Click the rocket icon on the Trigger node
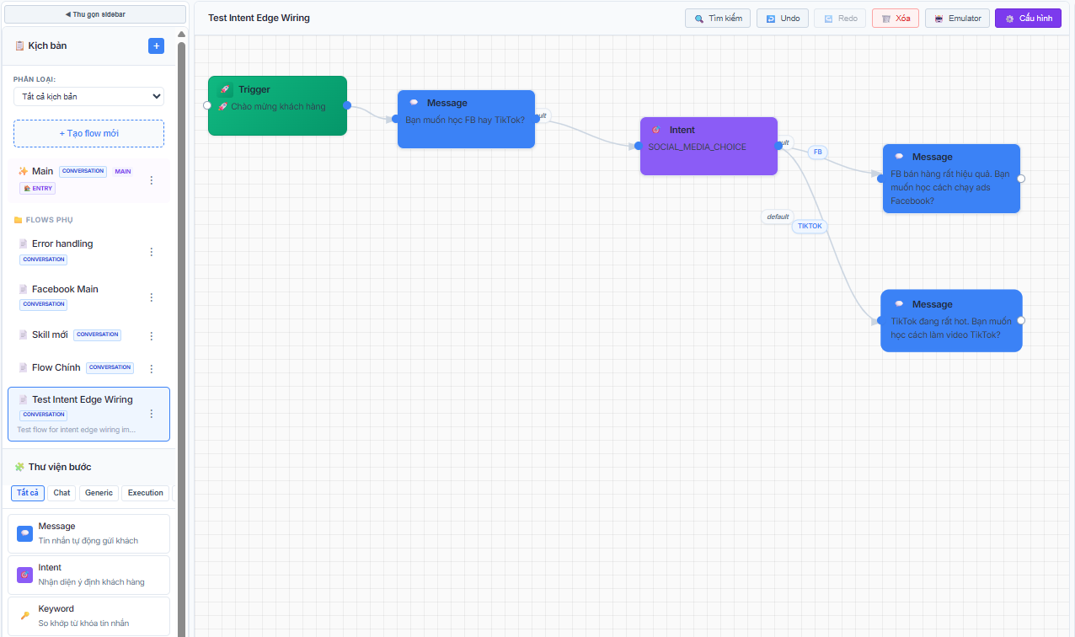 pyautogui.click(x=225, y=89)
